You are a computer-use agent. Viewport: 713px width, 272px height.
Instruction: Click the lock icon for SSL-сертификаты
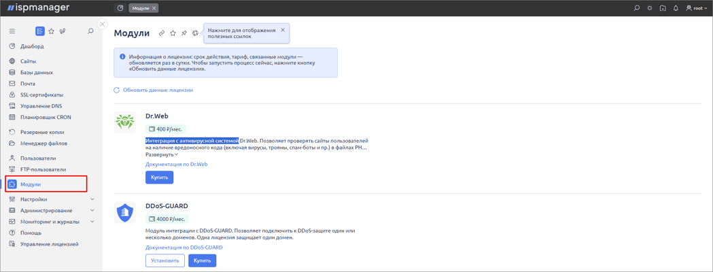pos(12,95)
